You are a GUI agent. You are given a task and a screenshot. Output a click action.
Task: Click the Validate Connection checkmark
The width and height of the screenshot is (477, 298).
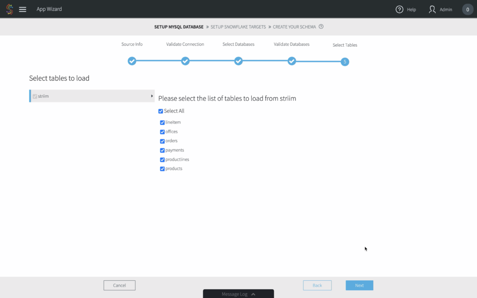coord(185,61)
